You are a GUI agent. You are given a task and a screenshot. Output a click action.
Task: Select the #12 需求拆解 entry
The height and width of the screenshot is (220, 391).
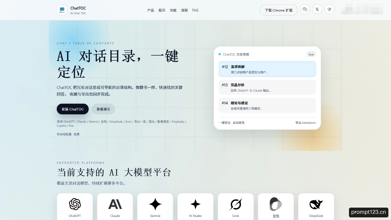click(267, 69)
